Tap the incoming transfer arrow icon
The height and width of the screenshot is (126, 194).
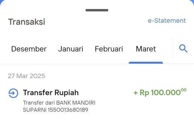click(x=13, y=93)
